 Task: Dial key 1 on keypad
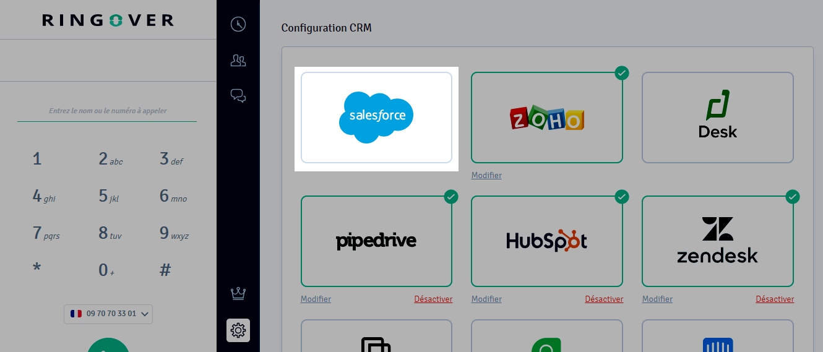point(37,160)
